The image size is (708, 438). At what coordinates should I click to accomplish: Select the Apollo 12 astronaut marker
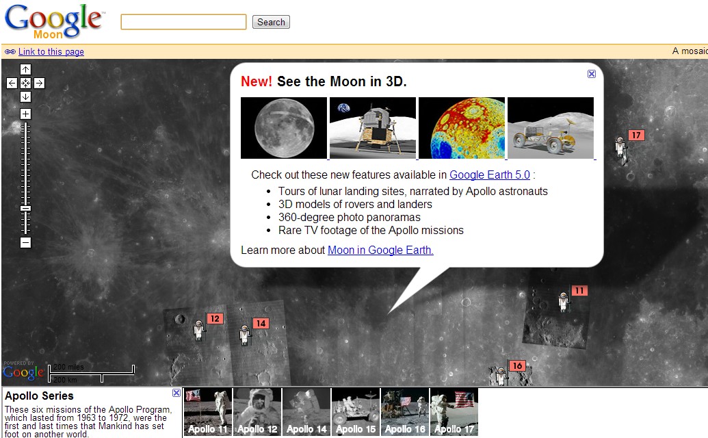(199, 331)
